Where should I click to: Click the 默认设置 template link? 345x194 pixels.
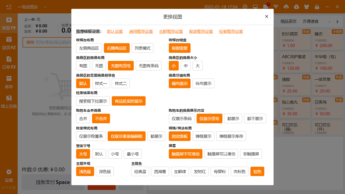point(115,32)
